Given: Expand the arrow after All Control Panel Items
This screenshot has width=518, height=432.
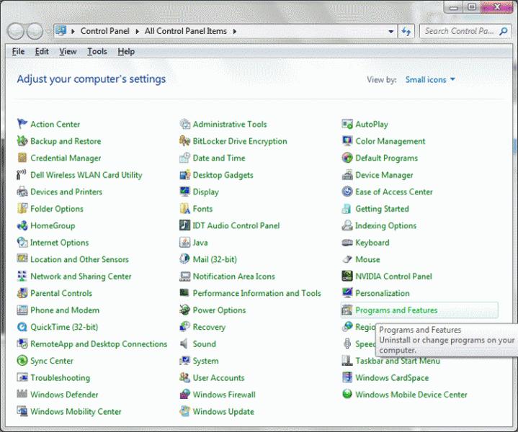Looking at the screenshot, I should point(235,32).
